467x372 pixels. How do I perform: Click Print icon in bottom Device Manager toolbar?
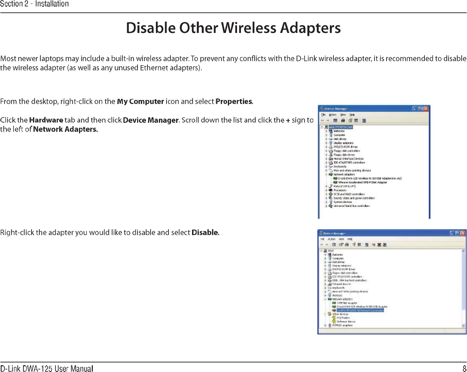pyautogui.click(x=347, y=244)
